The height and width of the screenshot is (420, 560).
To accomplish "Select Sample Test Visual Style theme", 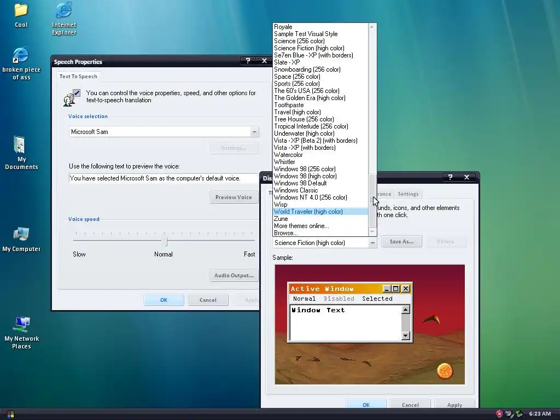I will (x=320, y=34).
